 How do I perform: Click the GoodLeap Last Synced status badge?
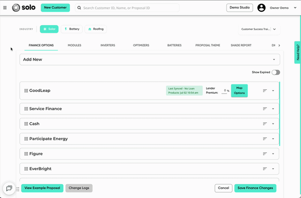(x=184, y=91)
